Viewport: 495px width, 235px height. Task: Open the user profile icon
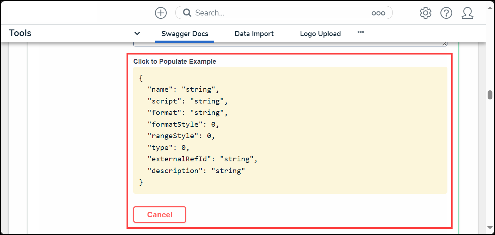point(467,13)
